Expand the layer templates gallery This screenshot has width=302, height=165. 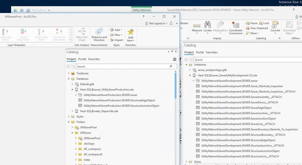[x=70, y=40]
